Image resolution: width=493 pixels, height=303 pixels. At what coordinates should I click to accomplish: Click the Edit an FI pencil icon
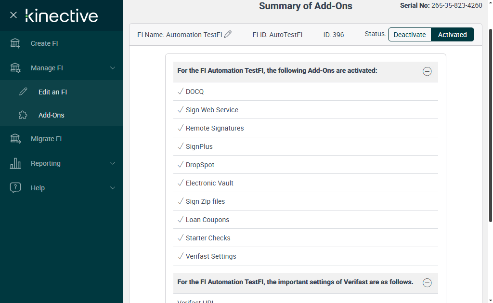tap(23, 92)
